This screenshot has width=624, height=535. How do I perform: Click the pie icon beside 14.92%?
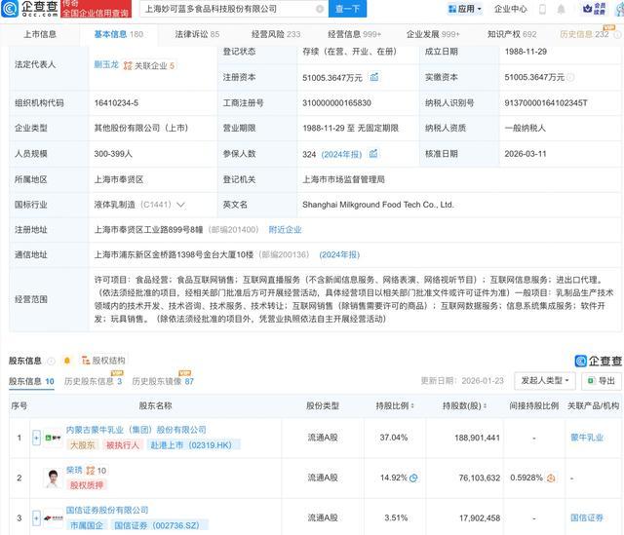tap(413, 478)
